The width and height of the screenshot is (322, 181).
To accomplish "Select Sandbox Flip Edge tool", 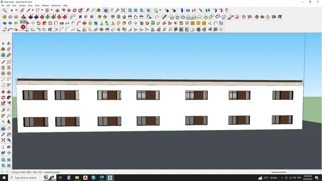I will click(280, 17).
